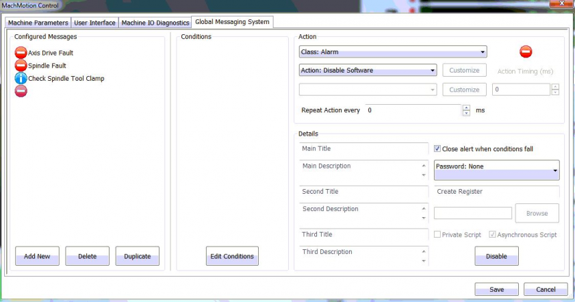
Task: Click the Second Description field
Action: (363, 213)
